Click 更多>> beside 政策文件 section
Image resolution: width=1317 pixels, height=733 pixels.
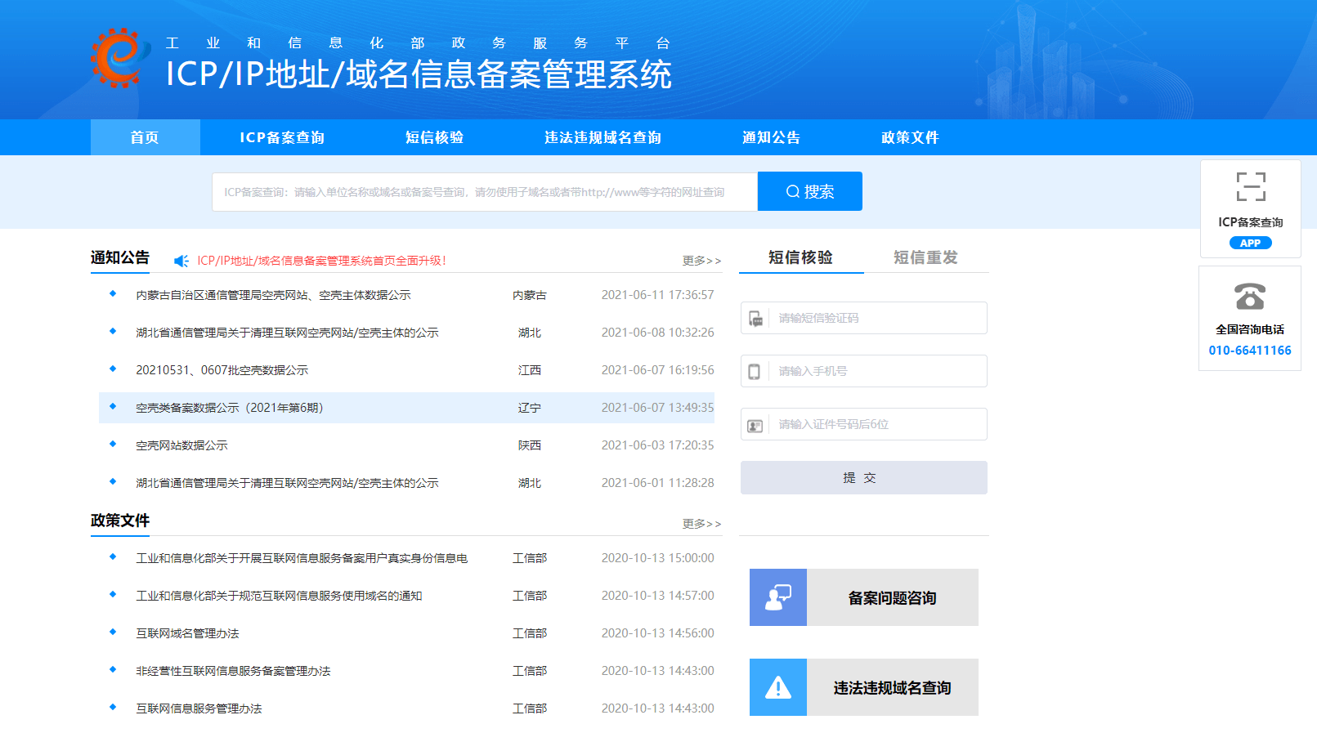[x=701, y=524]
